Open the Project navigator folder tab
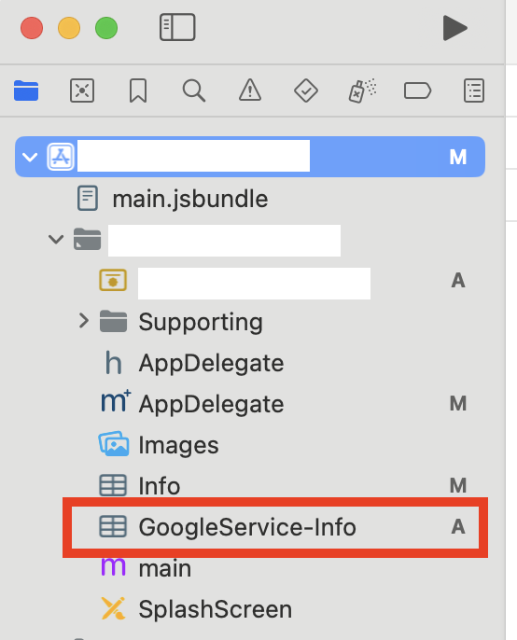The image size is (517, 640). click(26, 90)
